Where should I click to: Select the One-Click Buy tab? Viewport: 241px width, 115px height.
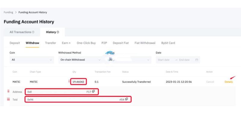click(86, 43)
